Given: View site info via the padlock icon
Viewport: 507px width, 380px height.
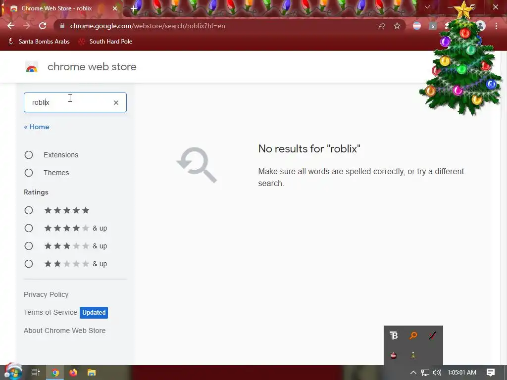Looking at the screenshot, I should [62, 26].
